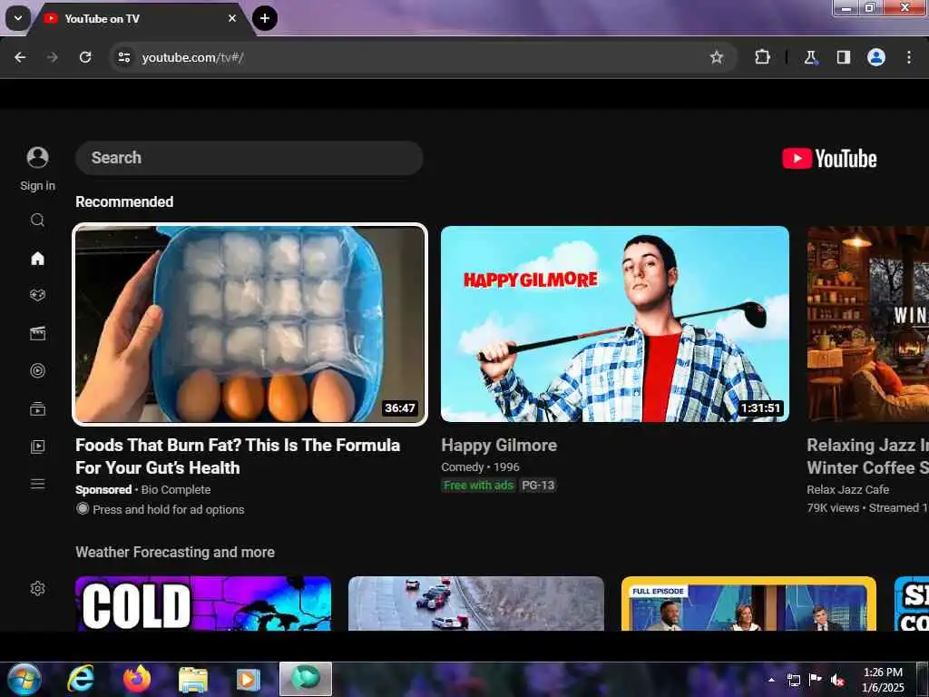Click the browser forward arrow
The width and height of the screenshot is (929, 697).
[52, 57]
